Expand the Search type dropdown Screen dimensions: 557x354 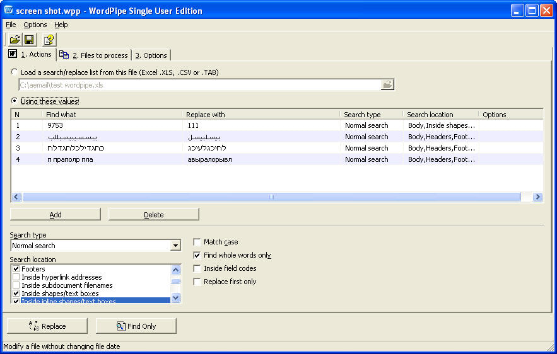[x=175, y=246]
